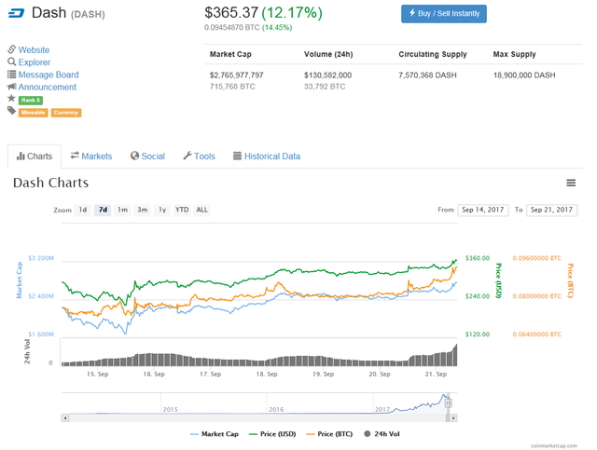This screenshot has height=450, width=597.
Task: Set chart zoom to YTD
Action: click(x=182, y=210)
